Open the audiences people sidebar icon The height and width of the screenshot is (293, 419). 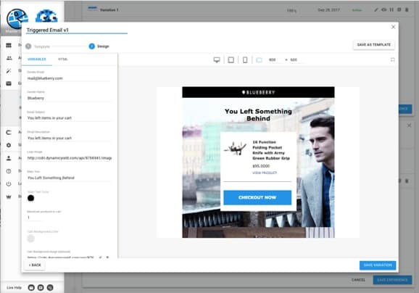click(x=9, y=58)
